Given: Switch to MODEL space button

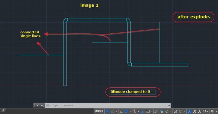Looking at the screenshot, I should click(x=99, y=111).
